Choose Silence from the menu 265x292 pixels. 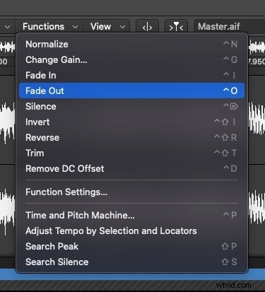tap(131, 107)
